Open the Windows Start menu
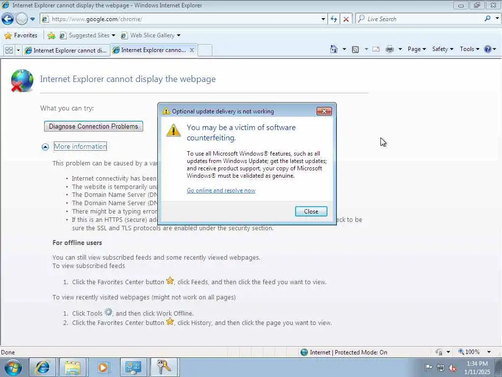The width and height of the screenshot is (502, 377). tap(13, 367)
